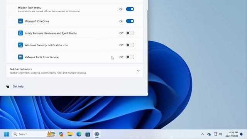
Task: Click 'Taskbar alignment, badging' description text
Action: click(x=48, y=73)
